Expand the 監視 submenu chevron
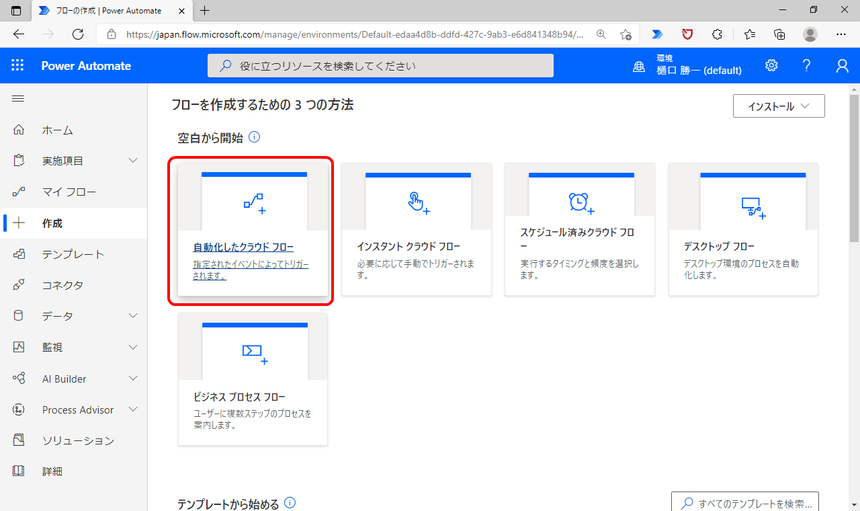Screen dimensions: 860x511 pyautogui.click(x=133, y=347)
